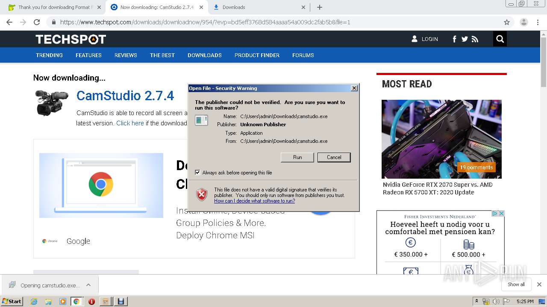The width and height of the screenshot is (547, 307).
Task: Click the TechSpot logo
Action: point(71,39)
